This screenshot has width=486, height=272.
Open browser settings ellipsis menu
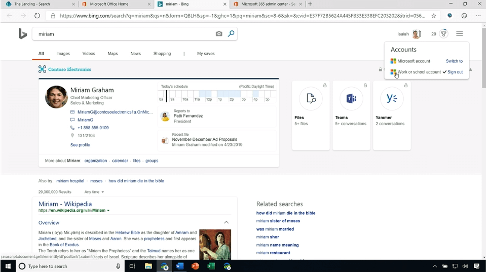coord(478,16)
